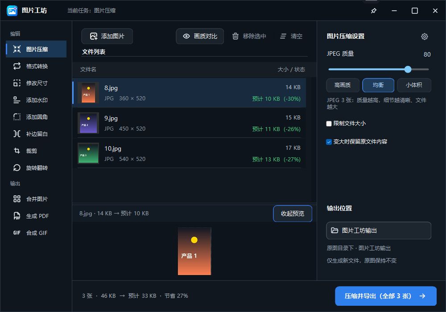Open the 添加水印 sidebar item
The width and height of the screenshot is (446, 312).
click(x=36, y=100)
